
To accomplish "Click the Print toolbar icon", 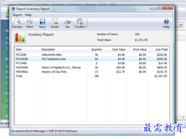I will pos(30,24).
